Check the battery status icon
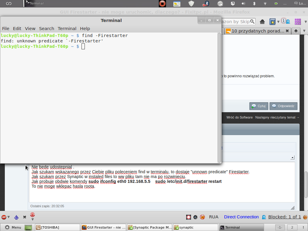Screen dimensions: 308x231 (x=276, y=4)
